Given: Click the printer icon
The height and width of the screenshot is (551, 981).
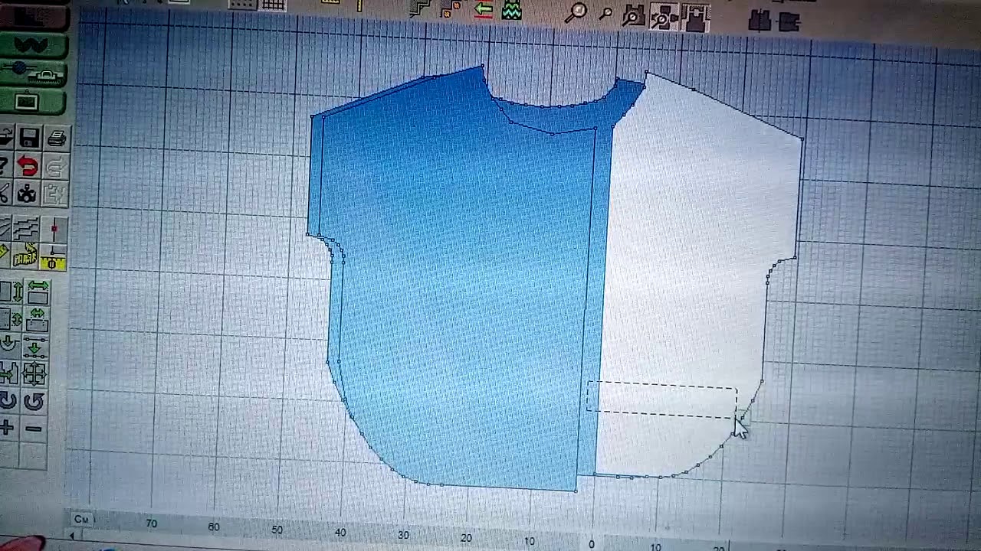Looking at the screenshot, I should click(57, 139).
